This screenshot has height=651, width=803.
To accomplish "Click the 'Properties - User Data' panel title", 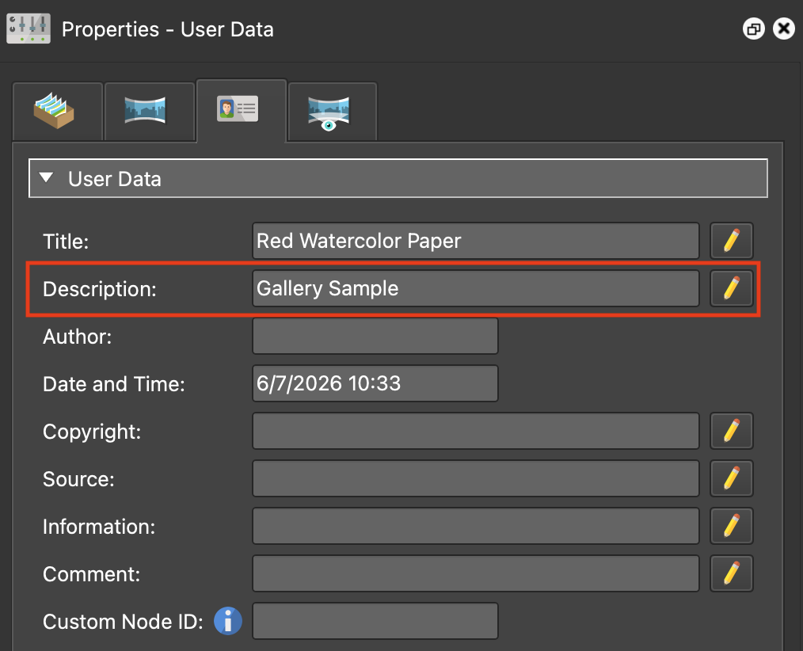I will pyautogui.click(x=168, y=29).
